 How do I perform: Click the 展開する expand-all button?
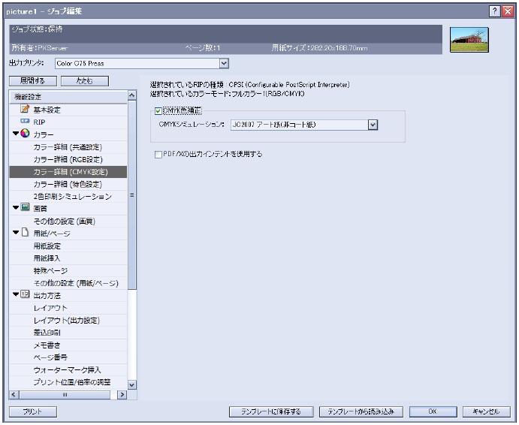31,80
